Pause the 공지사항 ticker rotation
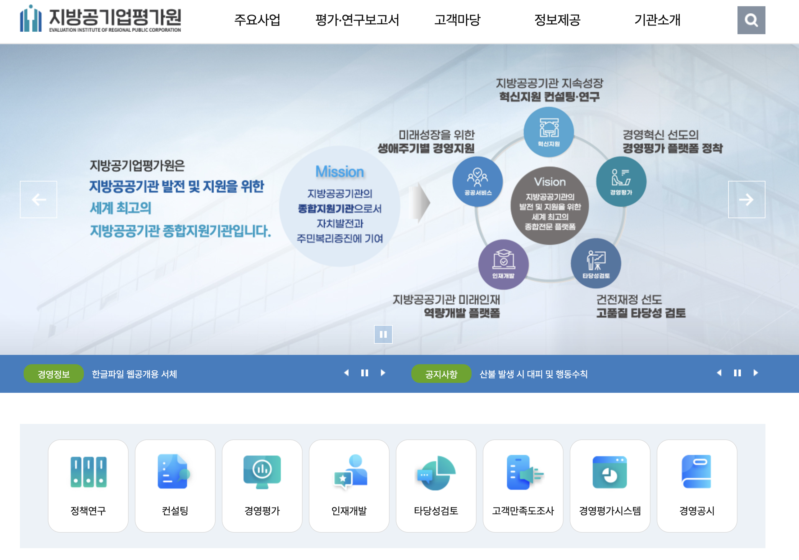 (737, 373)
